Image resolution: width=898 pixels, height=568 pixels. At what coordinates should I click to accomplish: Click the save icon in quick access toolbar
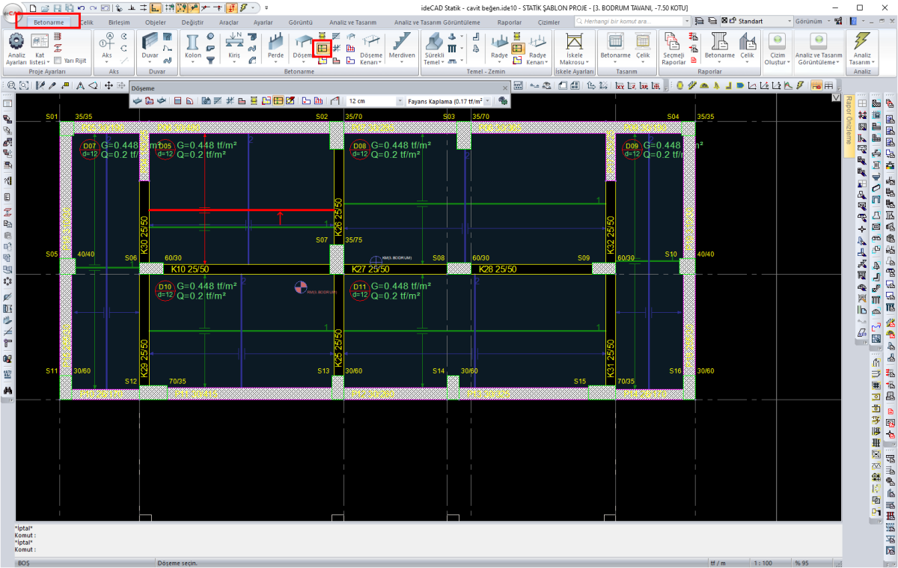(57, 7)
